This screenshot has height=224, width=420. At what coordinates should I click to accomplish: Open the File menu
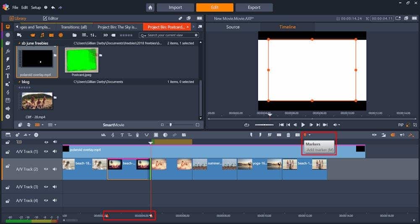tap(15, 8)
